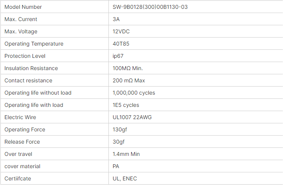Click the 1,000,000 cycles value

point(134,93)
